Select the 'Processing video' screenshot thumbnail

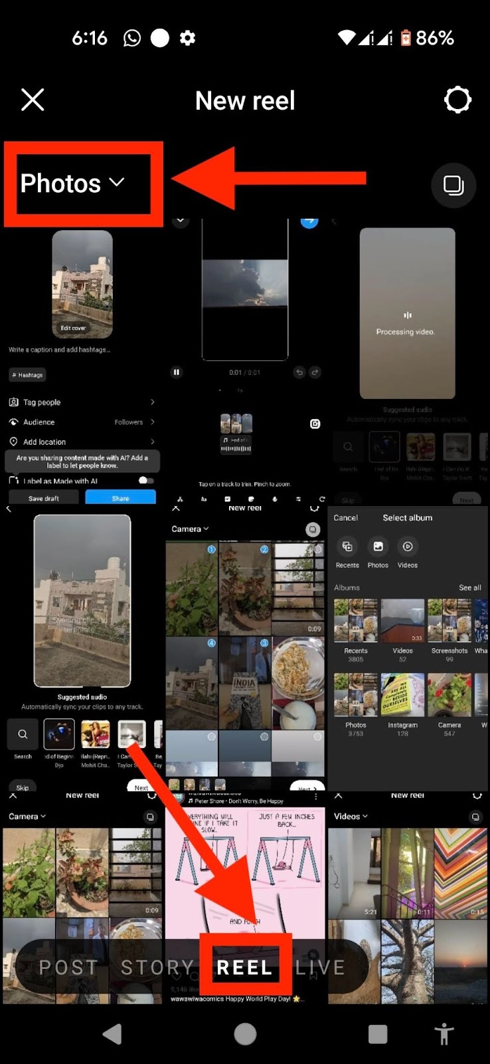(408, 360)
